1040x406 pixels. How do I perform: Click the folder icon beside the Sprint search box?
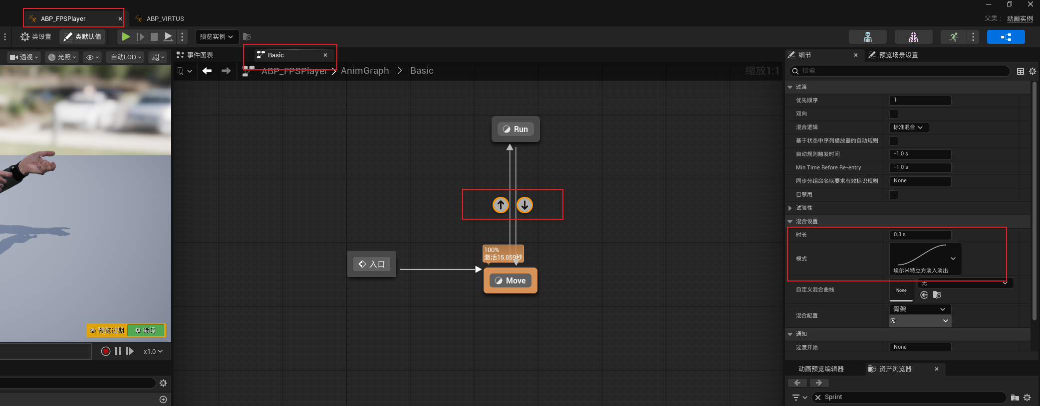point(1015,398)
